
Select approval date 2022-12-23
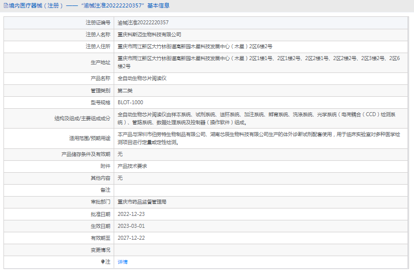(131, 214)
